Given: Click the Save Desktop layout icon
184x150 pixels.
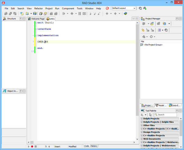Looking at the screenshot, I should click(140, 8).
